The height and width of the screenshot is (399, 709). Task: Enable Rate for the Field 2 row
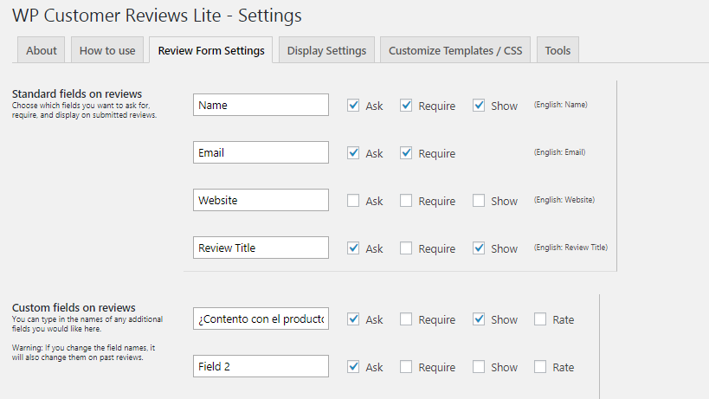[x=540, y=366]
